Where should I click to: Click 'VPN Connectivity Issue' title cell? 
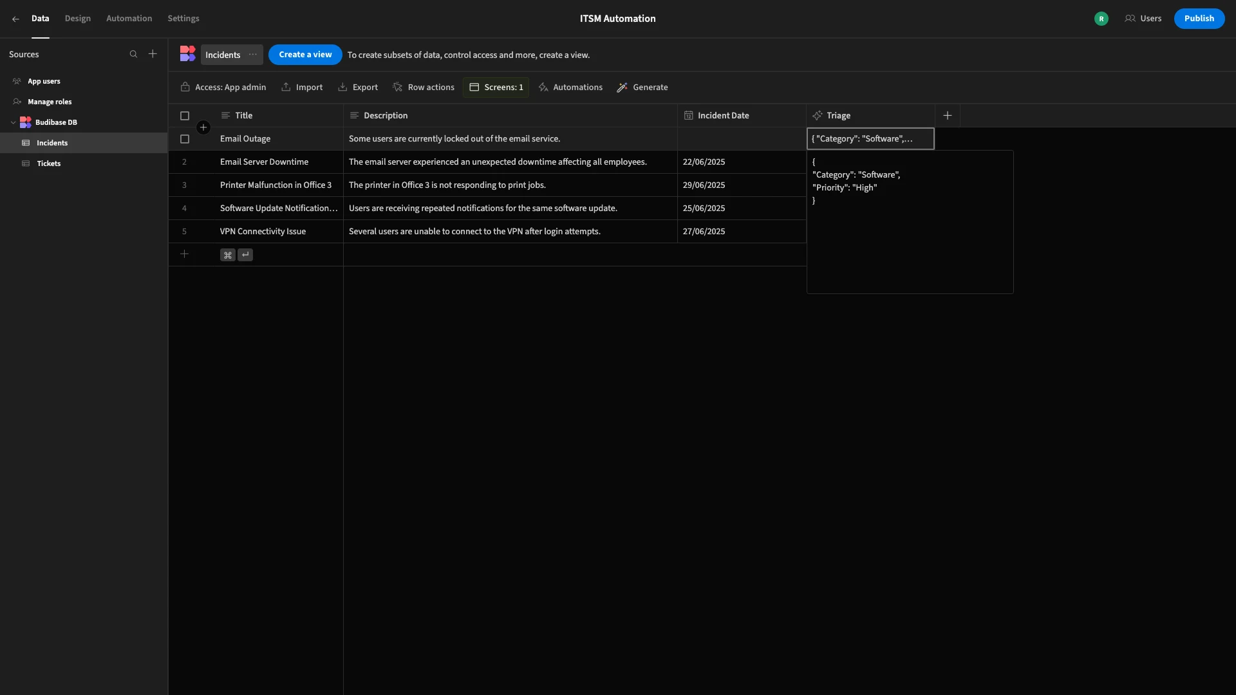click(x=279, y=232)
